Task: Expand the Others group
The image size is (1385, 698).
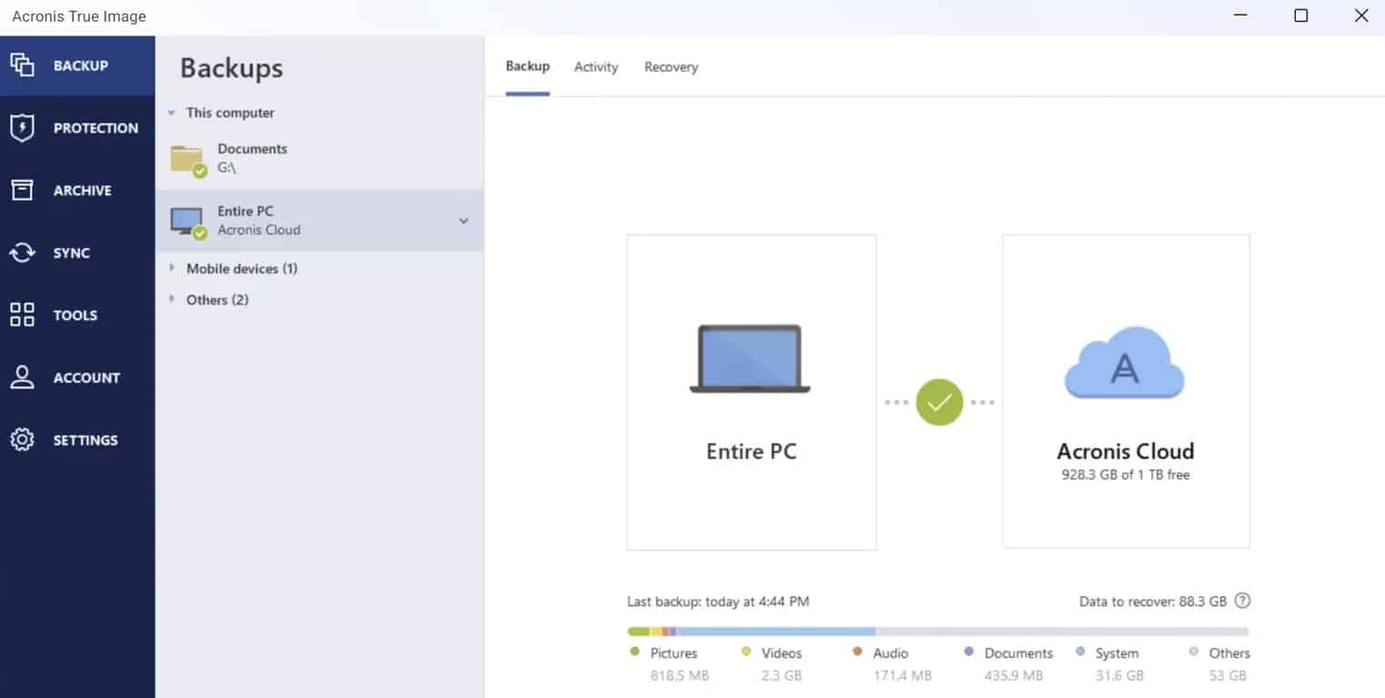Action: pyautogui.click(x=171, y=299)
